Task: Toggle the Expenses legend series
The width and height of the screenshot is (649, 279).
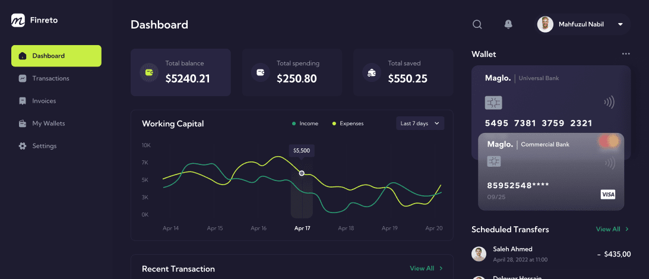Action: tap(348, 123)
